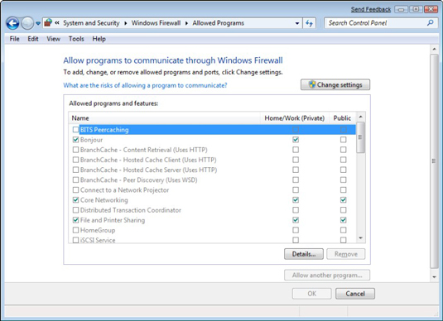The height and width of the screenshot is (321, 443).
Task: Enable the HomeGroup name checkbox
Action: [x=75, y=230]
